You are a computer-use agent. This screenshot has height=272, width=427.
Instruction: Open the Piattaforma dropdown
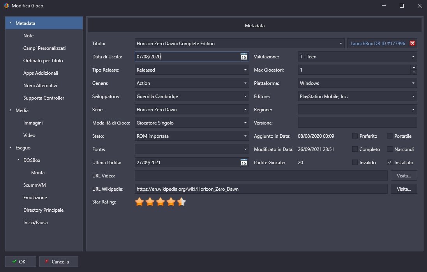click(x=413, y=83)
